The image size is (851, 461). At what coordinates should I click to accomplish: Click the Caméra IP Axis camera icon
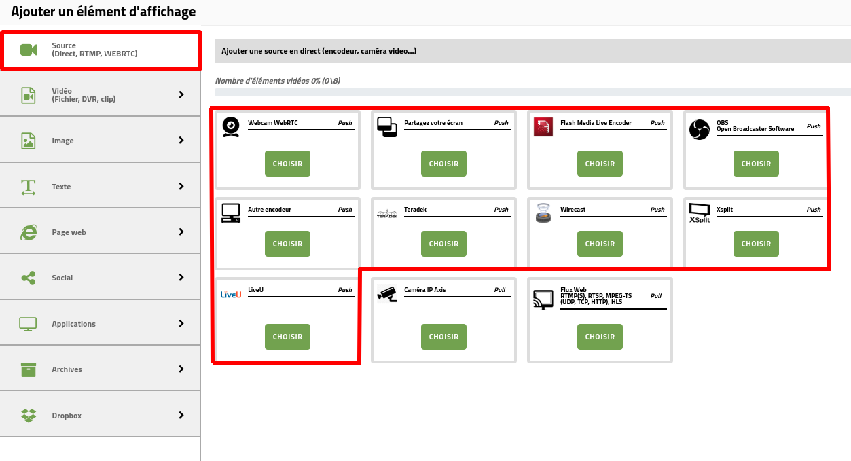click(387, 293)
